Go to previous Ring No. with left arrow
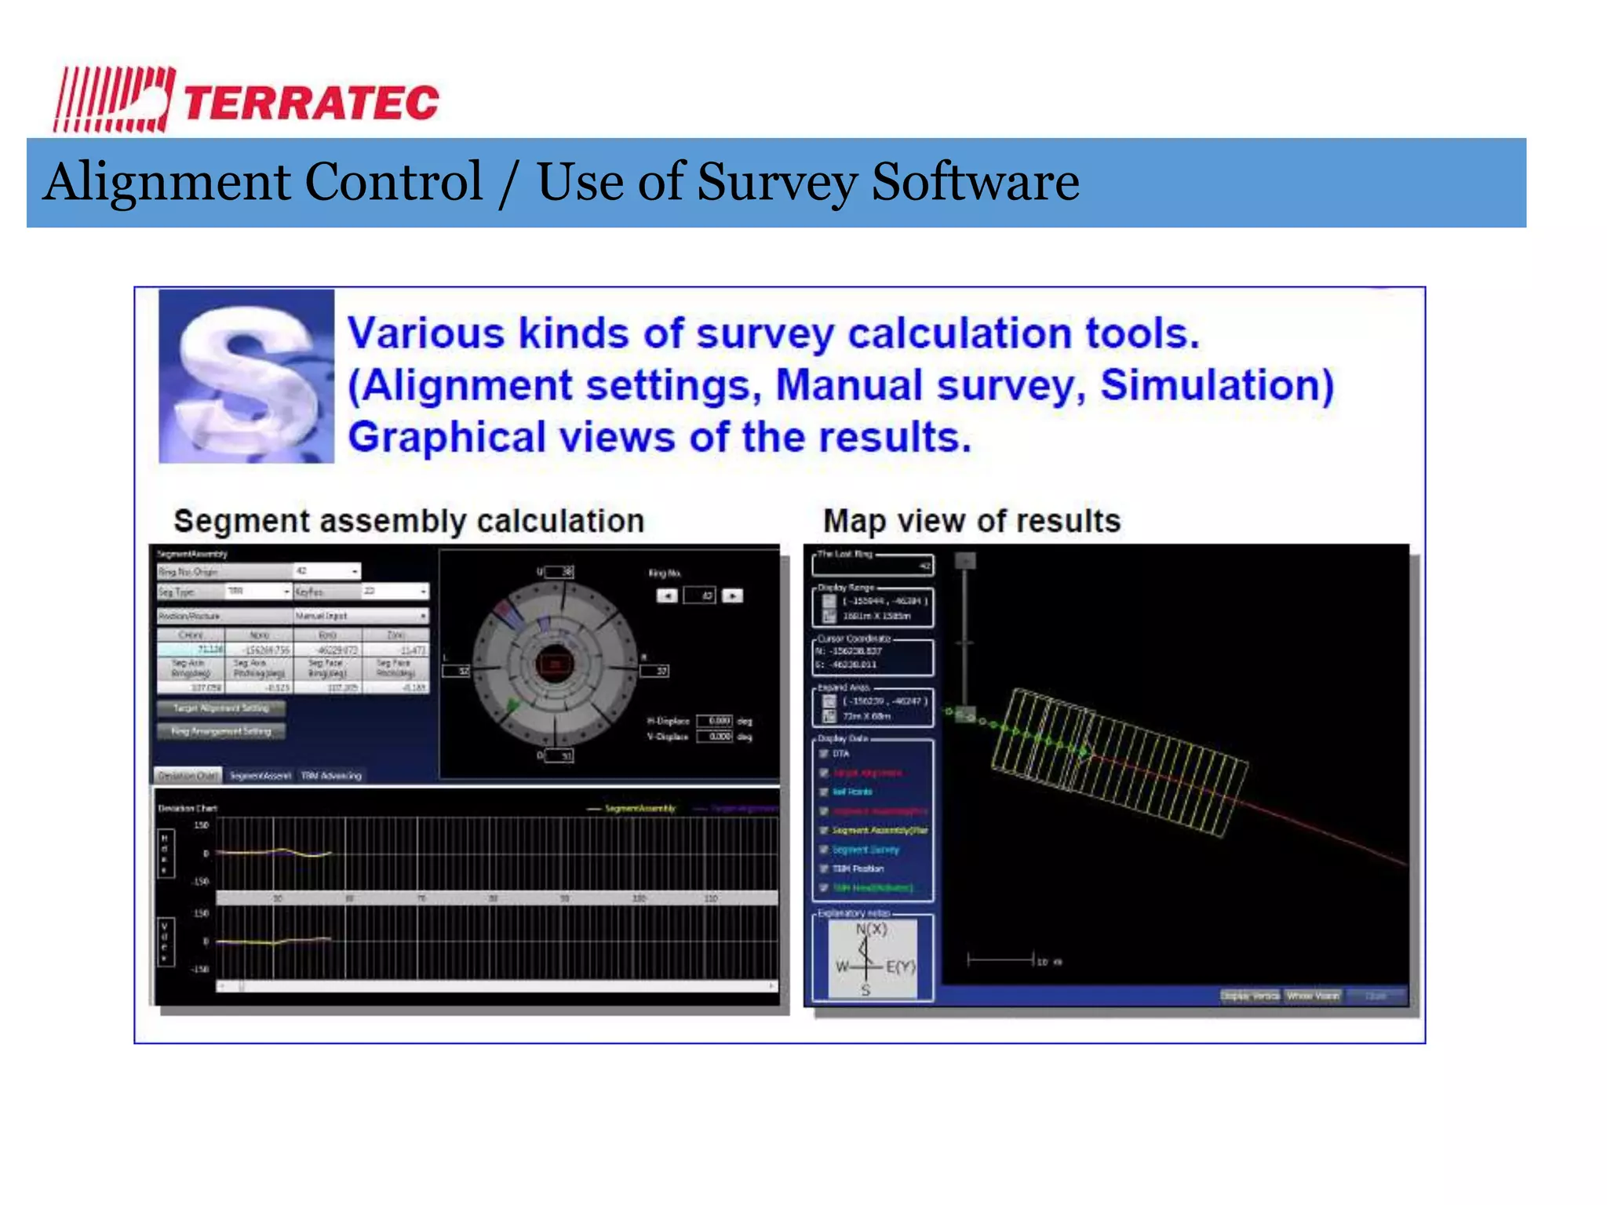Image resolution: width=1607 pixels, height=1205 pixels. coord(667,596)
